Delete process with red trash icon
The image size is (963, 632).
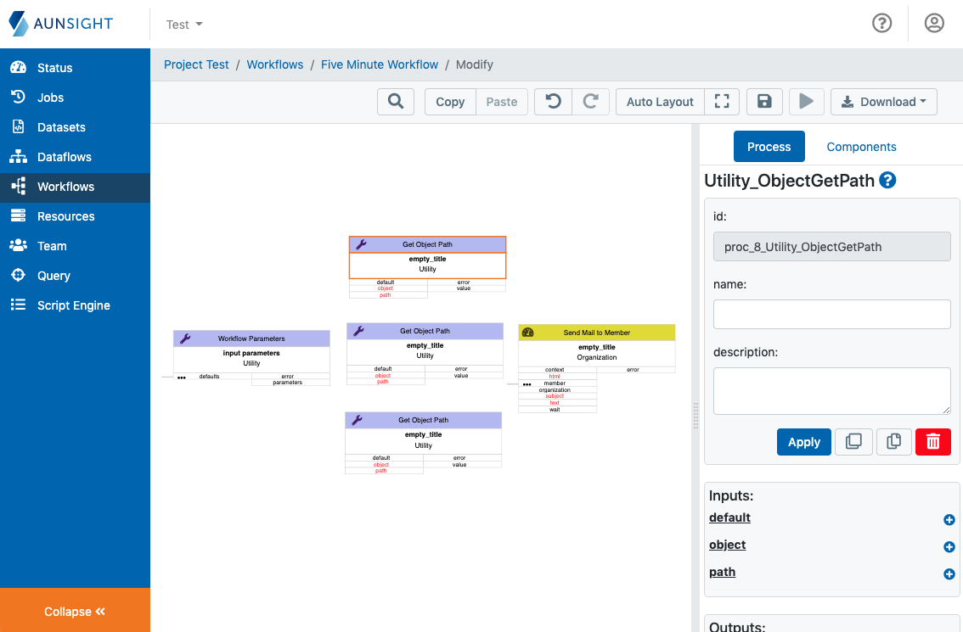click(932, 442)
